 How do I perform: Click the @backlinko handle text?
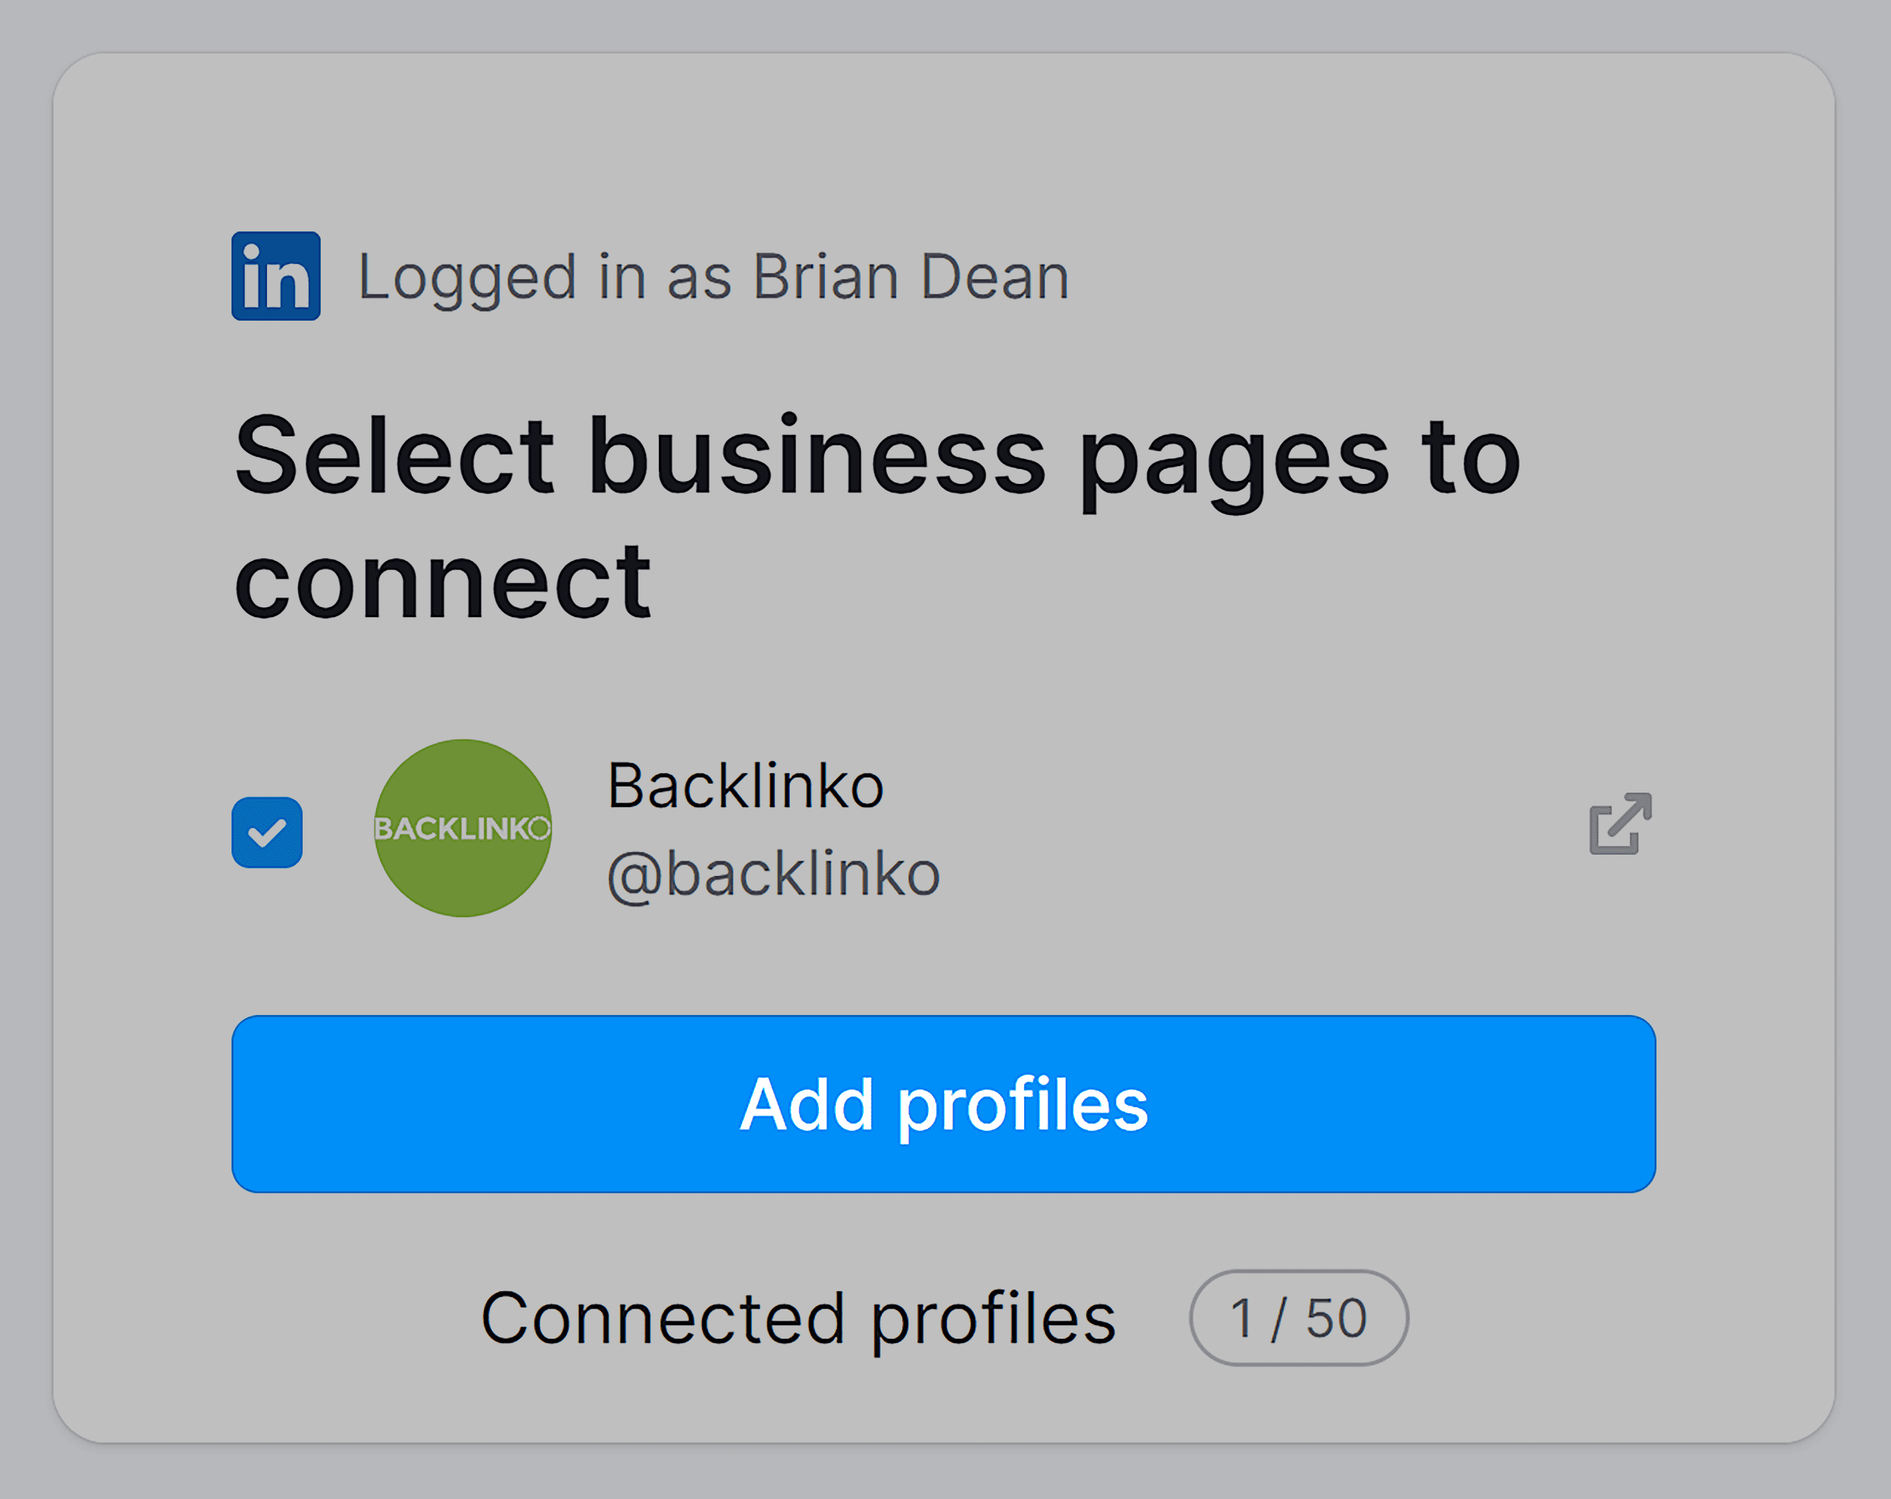coord(773,874)
